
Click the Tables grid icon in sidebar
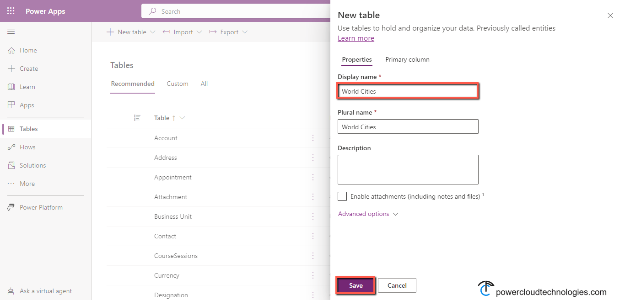[11, 129]
